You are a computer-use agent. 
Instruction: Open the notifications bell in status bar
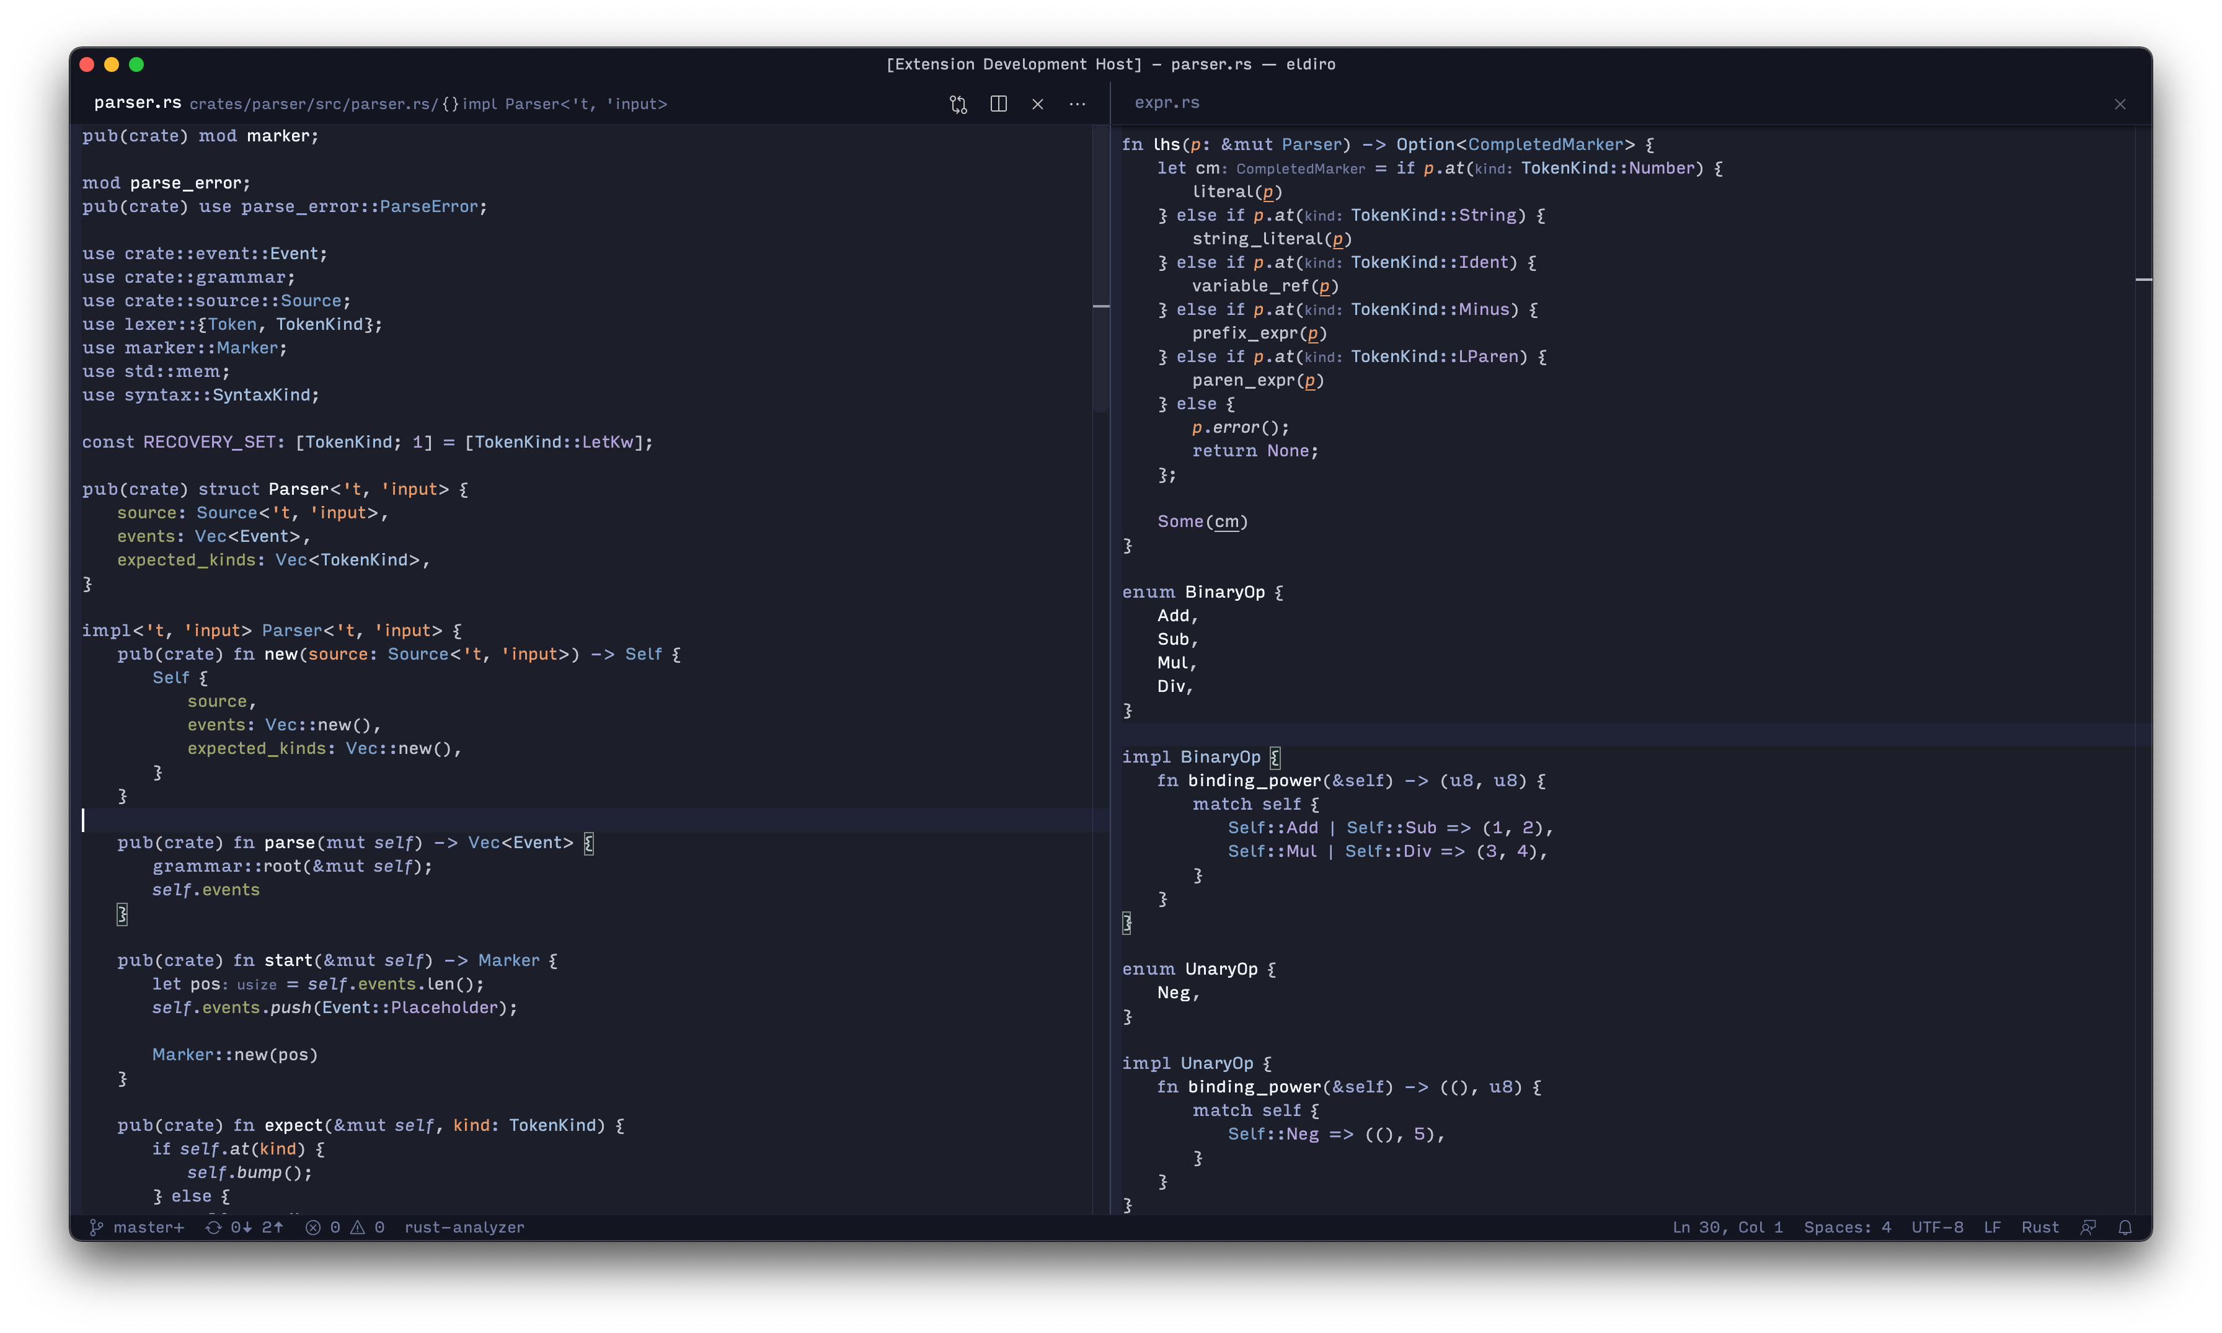2124,1227
